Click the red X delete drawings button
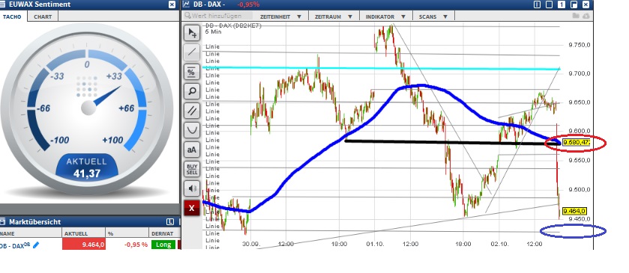Image resolution: width=629 pixels, height=273 pixels. click(x=192, y=208)
